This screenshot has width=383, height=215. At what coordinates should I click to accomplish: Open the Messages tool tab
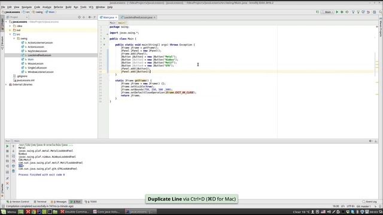(x=59, y=202)
